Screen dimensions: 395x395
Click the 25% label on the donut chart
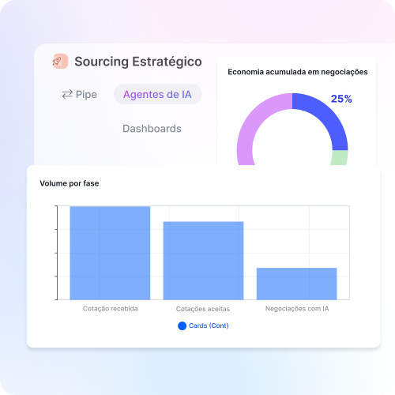[341, 99]
